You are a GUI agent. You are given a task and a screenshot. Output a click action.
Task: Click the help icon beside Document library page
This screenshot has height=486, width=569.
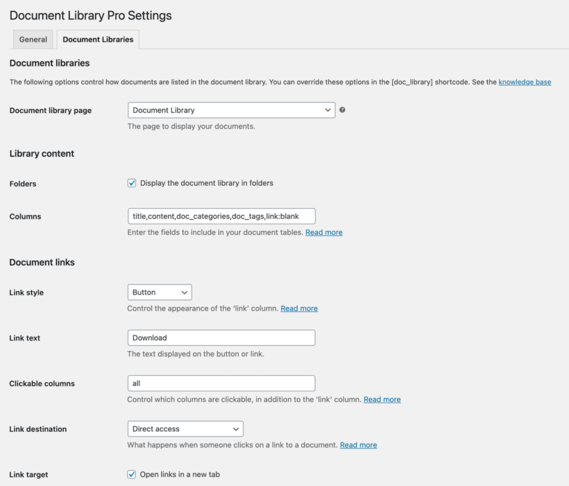pyautogui.click(x=342, y=110)
